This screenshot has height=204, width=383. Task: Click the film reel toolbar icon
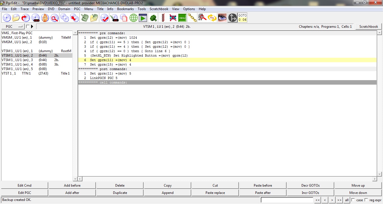tap(153, 18)
